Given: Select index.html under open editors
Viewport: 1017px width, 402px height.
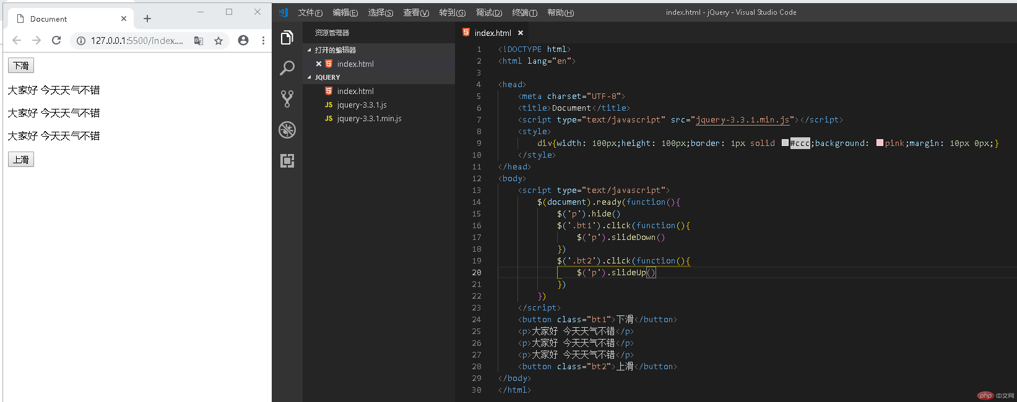Looking at the screenshot, I should 355,64.
